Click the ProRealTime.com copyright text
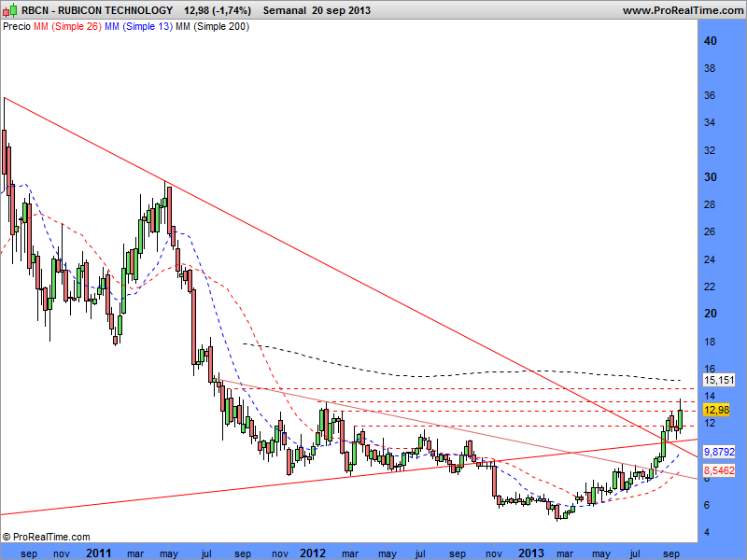 tap(46, 537)
